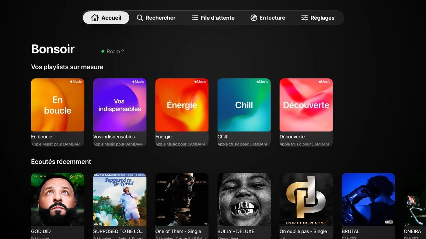Viewport: 426px width, 239px height.
Task: Click the 'BRUTAL' album title text
Action: click(x=351, y=232)
